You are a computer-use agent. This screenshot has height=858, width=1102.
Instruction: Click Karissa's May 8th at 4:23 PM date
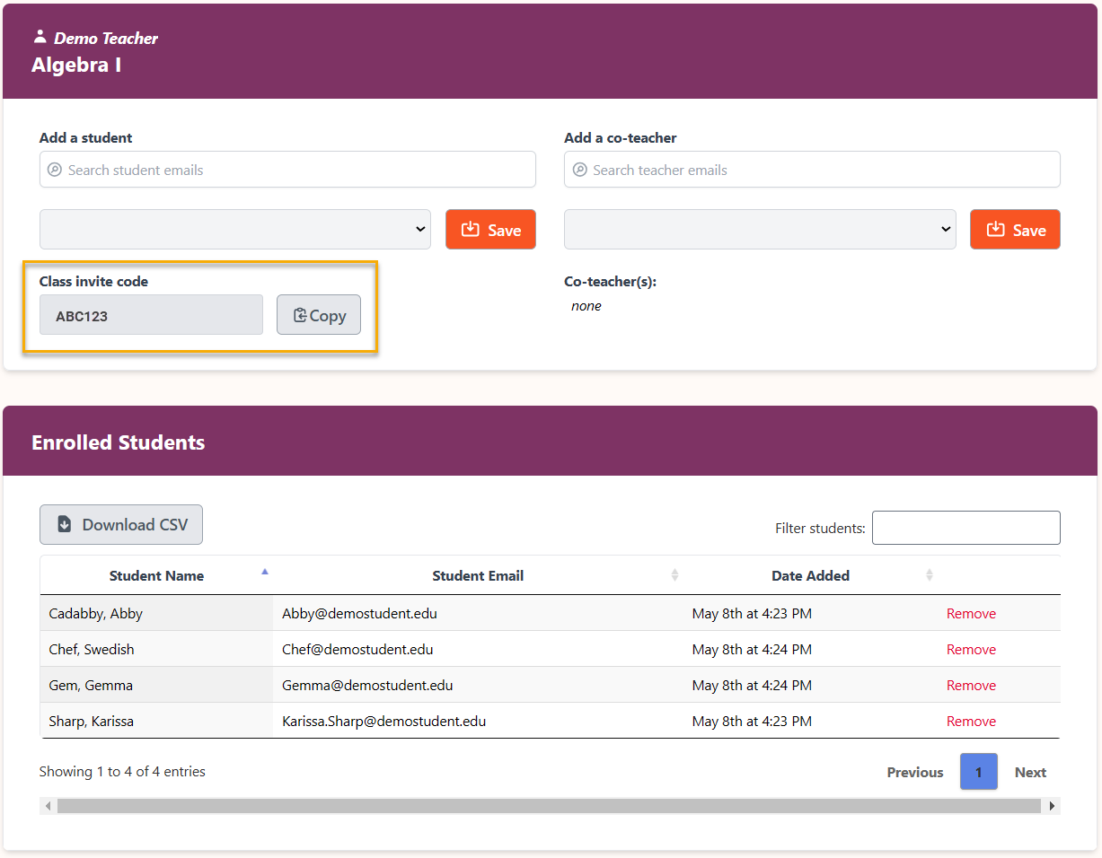[752, 722]
